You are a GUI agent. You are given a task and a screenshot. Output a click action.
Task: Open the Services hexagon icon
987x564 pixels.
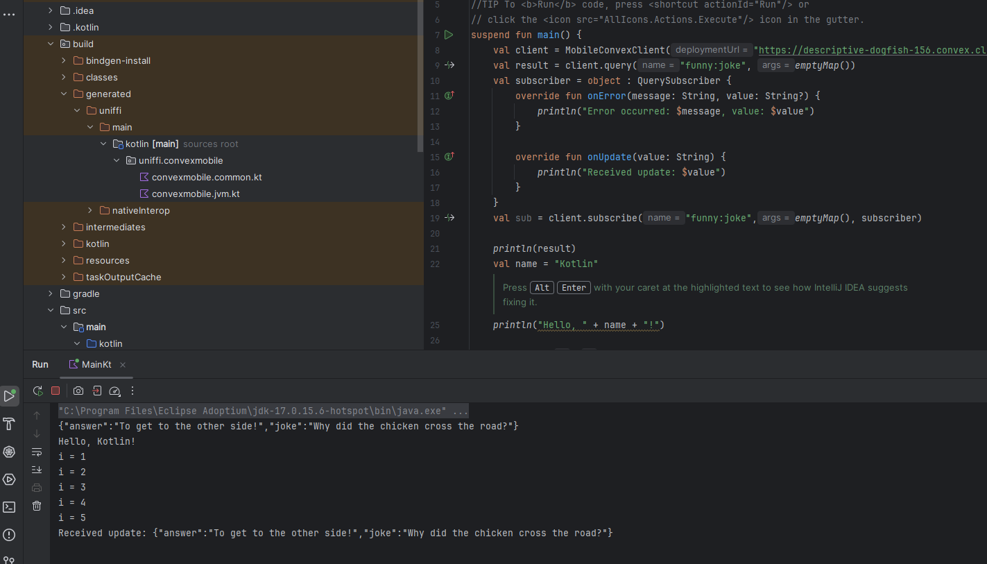(x=9, y=479)
